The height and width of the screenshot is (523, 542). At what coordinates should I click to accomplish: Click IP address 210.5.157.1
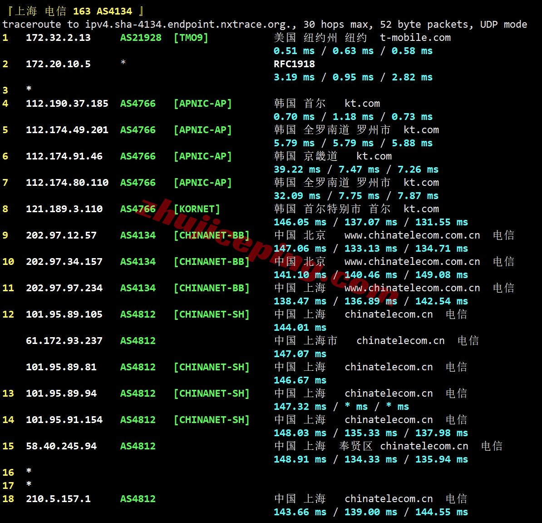click(x=58, y=499)
